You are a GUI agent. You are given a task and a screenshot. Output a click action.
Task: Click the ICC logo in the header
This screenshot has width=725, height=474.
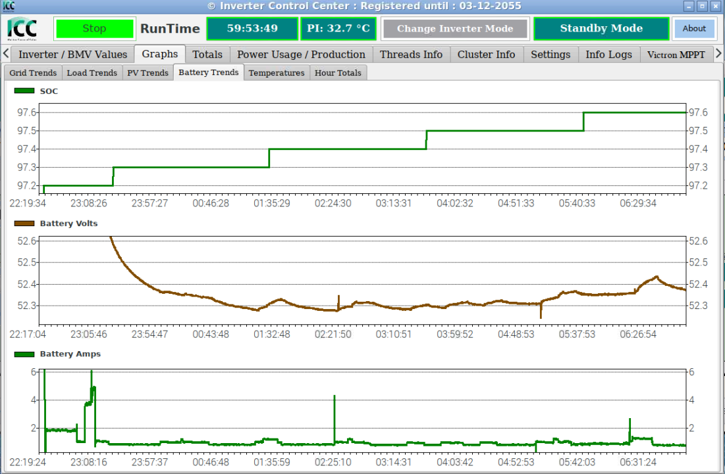tap(22, 29)
